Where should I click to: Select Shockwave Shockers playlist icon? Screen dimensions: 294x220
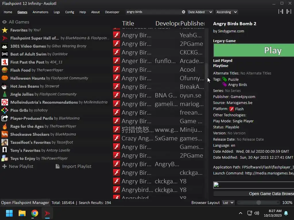[5, 134]
